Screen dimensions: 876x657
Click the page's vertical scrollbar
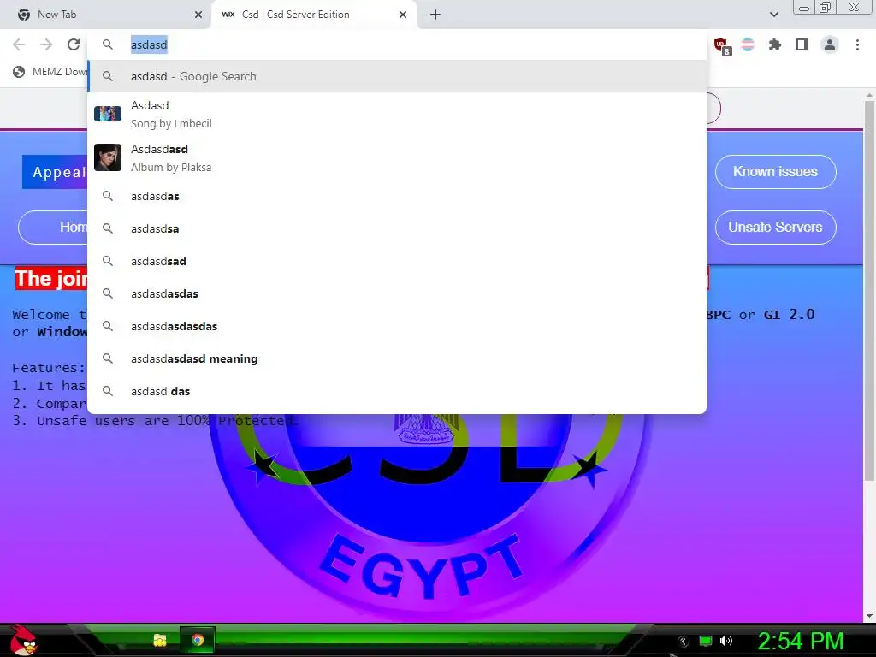869,291
